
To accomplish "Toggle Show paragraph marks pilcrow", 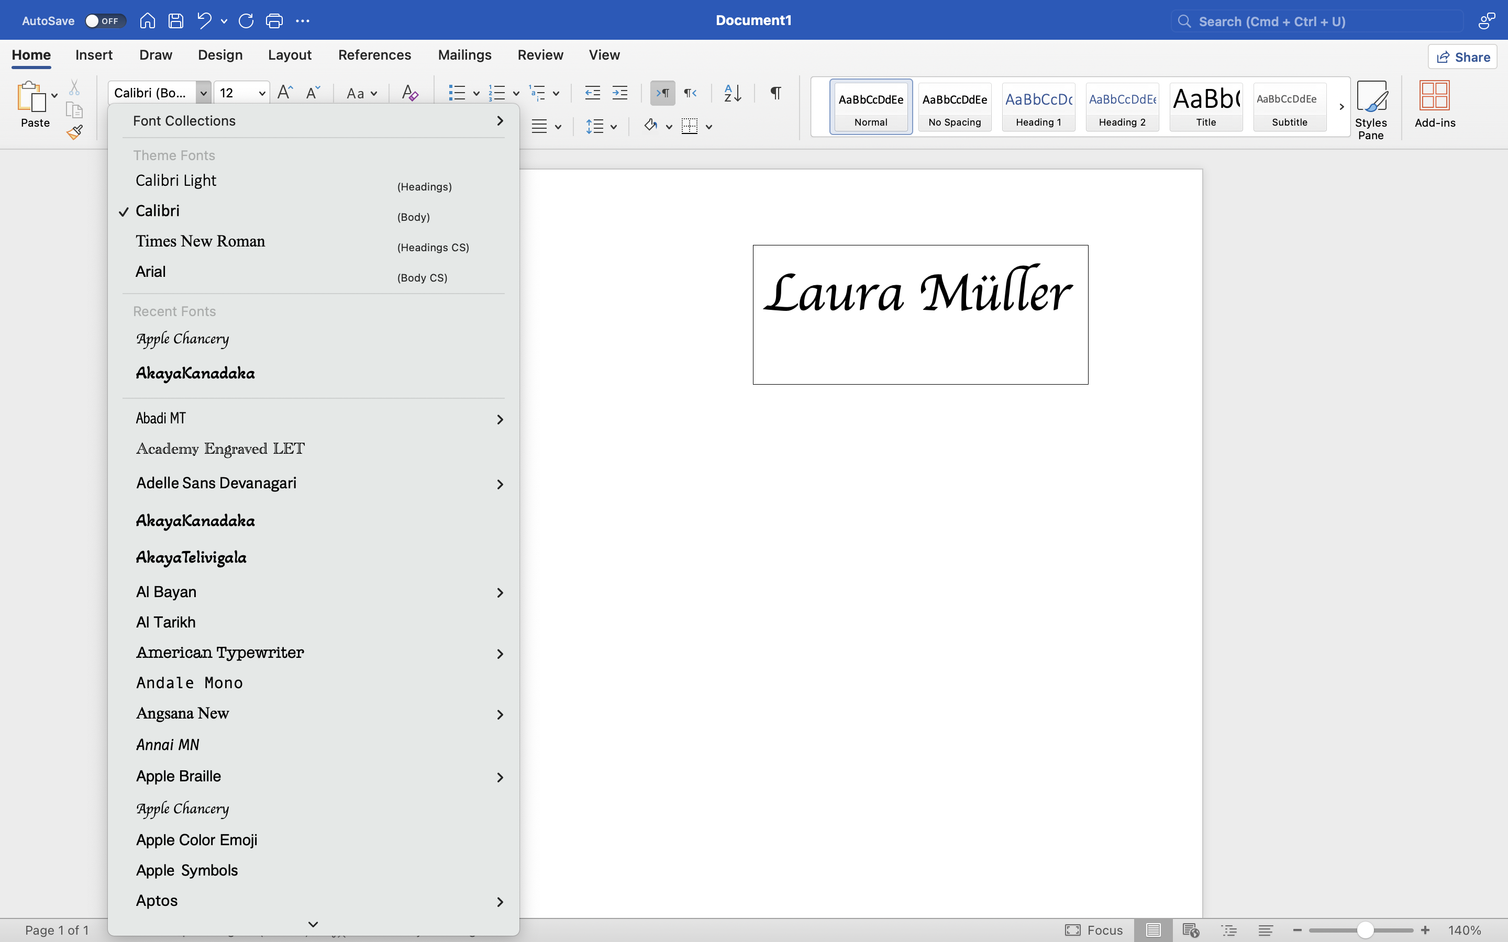I will click(x=776, y=93).
